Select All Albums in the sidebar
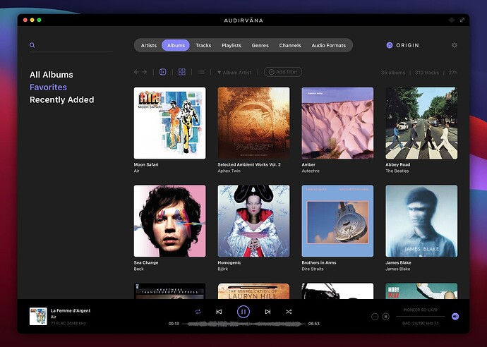The width and height of the screenshot is (487, 347). 52,75
